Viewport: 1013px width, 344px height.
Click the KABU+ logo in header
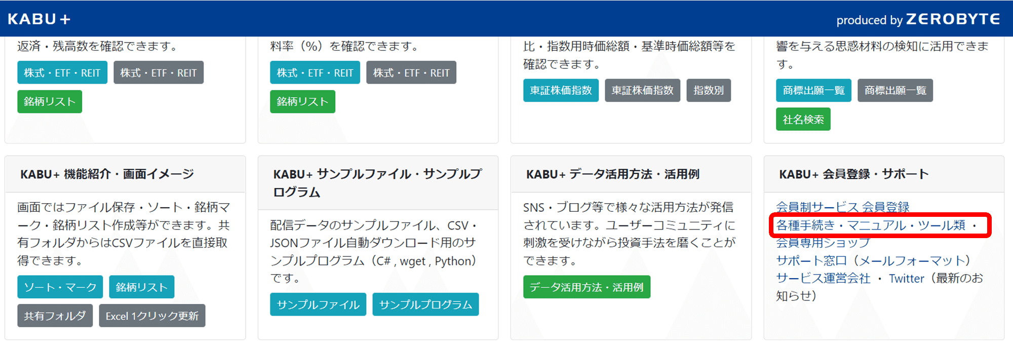pyautogui.click(x=39, y=19)
